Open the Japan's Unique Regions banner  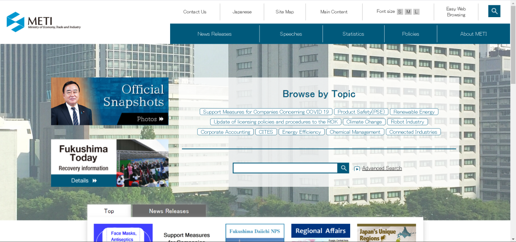[387, 233]
